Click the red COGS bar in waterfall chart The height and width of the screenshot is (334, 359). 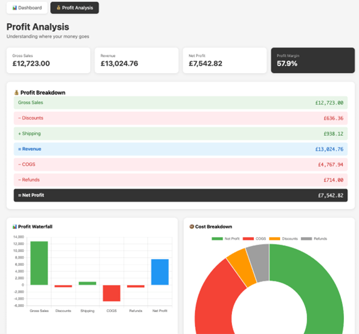(x=111, y=293)
